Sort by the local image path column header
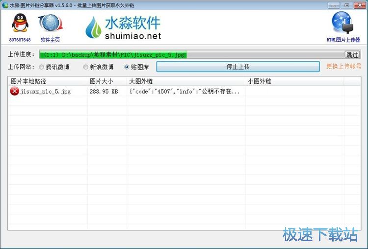368x249 pixels. [48, 81]
